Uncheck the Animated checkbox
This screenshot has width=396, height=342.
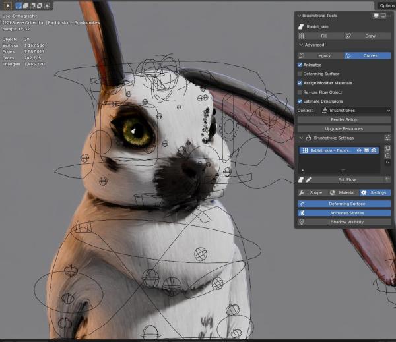(300, 65)
